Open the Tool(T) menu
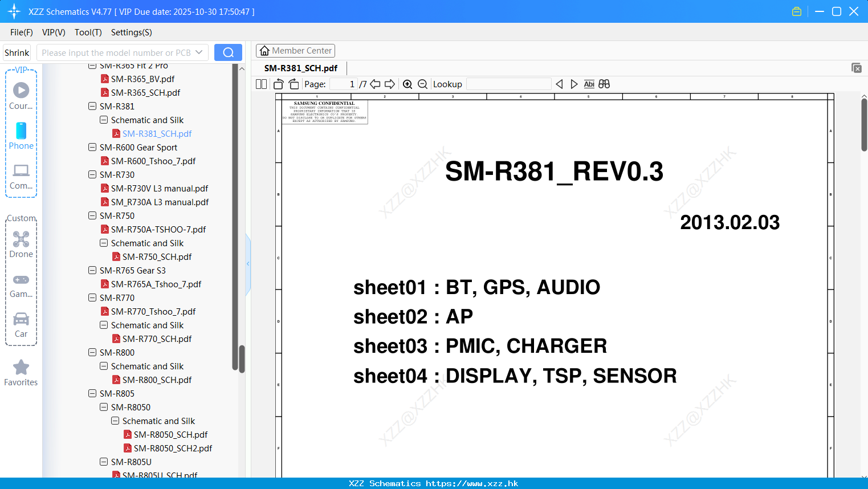Viewport: 868px width, 489px height. pos(88,32)
